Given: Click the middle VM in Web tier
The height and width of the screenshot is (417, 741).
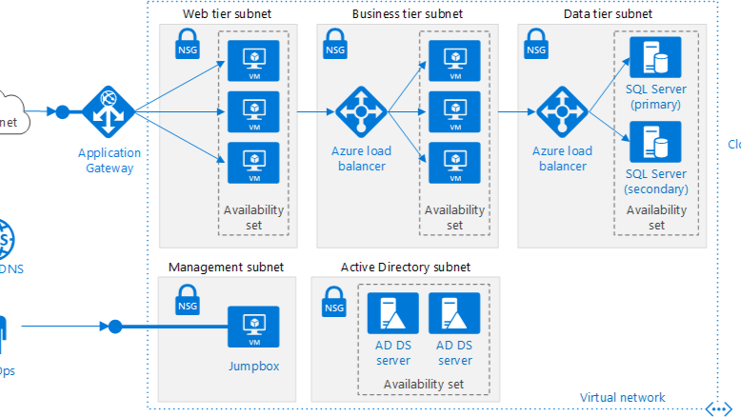Looking at the screenshot, I should click(x=253, y=112).
